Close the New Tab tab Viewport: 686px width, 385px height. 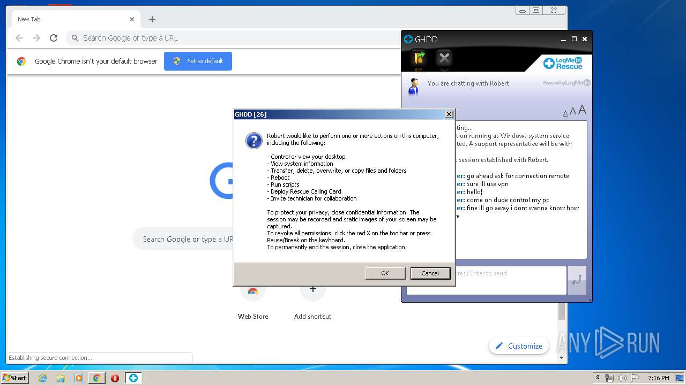coord(132,19)
